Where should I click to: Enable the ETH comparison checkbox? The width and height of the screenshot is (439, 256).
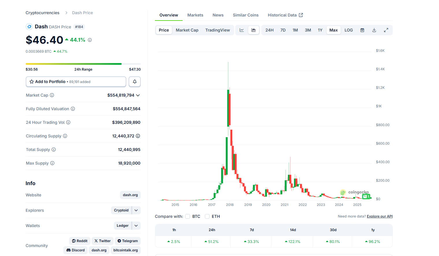pyautogui.click(x=207, y=216)
